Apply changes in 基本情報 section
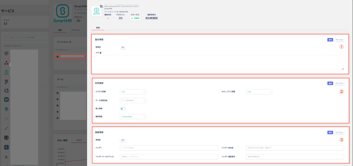Screen dimensions: 353x166 click(x=330, y=40)
